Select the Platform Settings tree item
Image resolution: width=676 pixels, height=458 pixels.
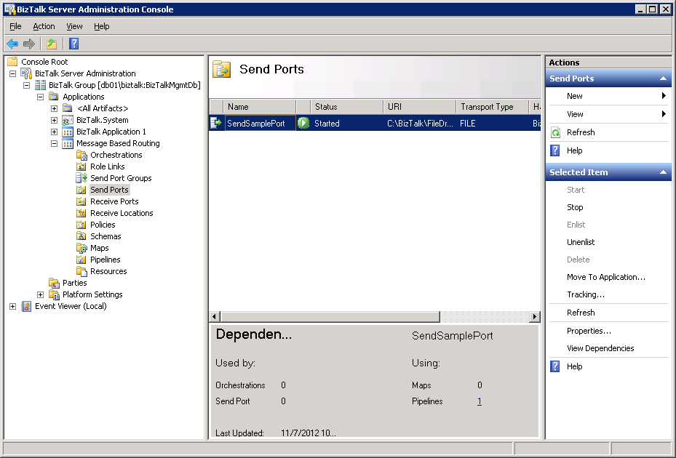click(x=92, y=294)
